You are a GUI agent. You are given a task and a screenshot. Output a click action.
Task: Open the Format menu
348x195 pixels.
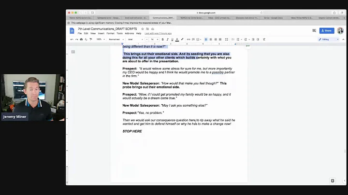110,33
